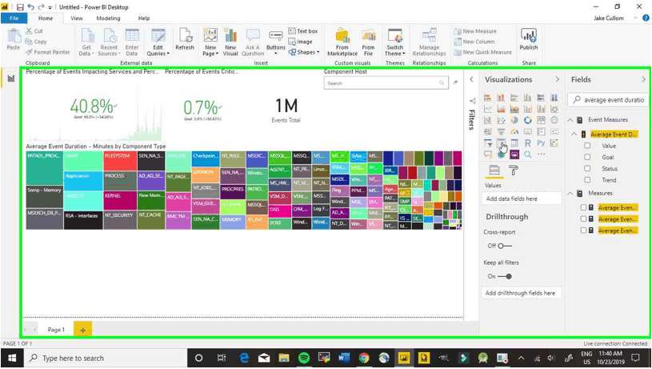
Task: Tick the bottom Average Even... checkbox under Measures
Action: pyautogui.click(x=583, y=230)
